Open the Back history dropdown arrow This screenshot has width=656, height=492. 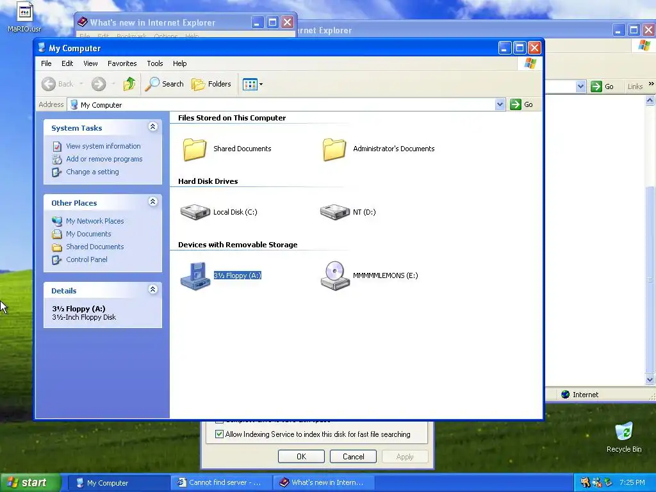tap(81, 84)
